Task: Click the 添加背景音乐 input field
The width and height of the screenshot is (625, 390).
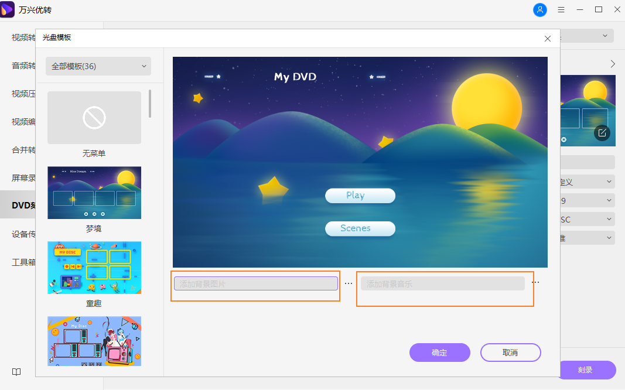Action: [x=442, y=284]
